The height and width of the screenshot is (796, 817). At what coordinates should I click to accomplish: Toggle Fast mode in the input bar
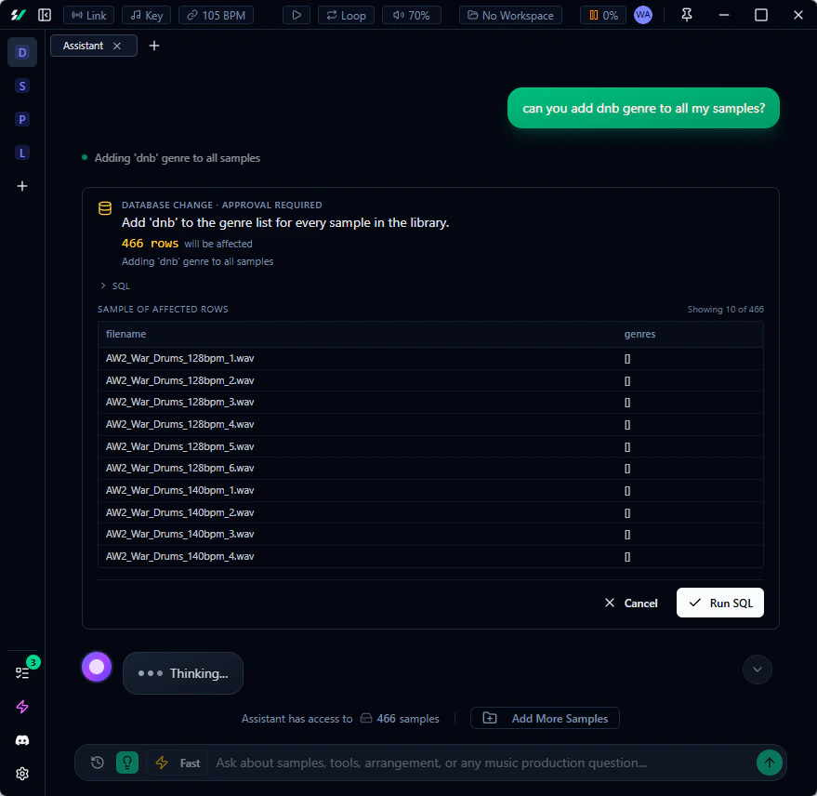pyautogui.click(x=177, y=762)
